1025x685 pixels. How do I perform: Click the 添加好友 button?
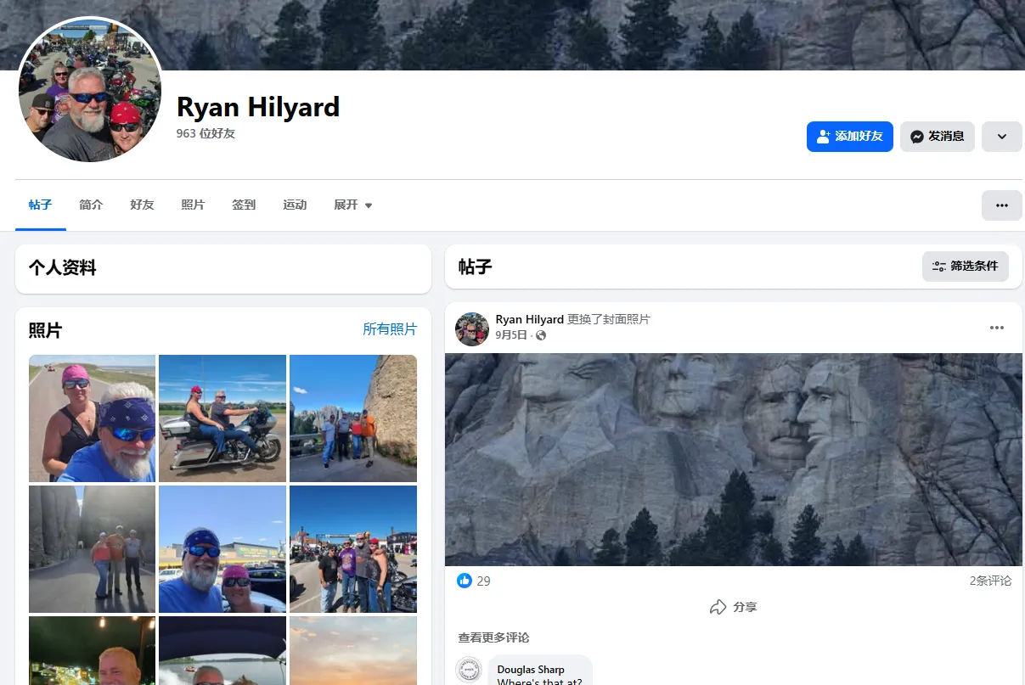click(849, 136)
